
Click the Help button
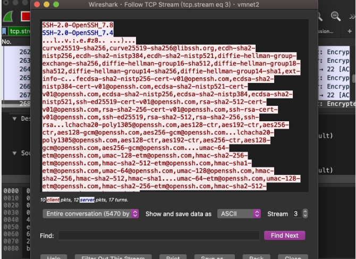(x=54, y=257)
